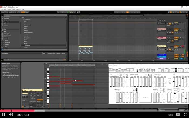189x118 pixels.
Task: Tick the Mod checkbox in Modulation Group Select
Action: point(140,71)
